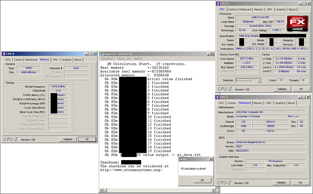Minimize the CPU-Z Memory window
Screen dimensions: 313x194
(86, 54)
